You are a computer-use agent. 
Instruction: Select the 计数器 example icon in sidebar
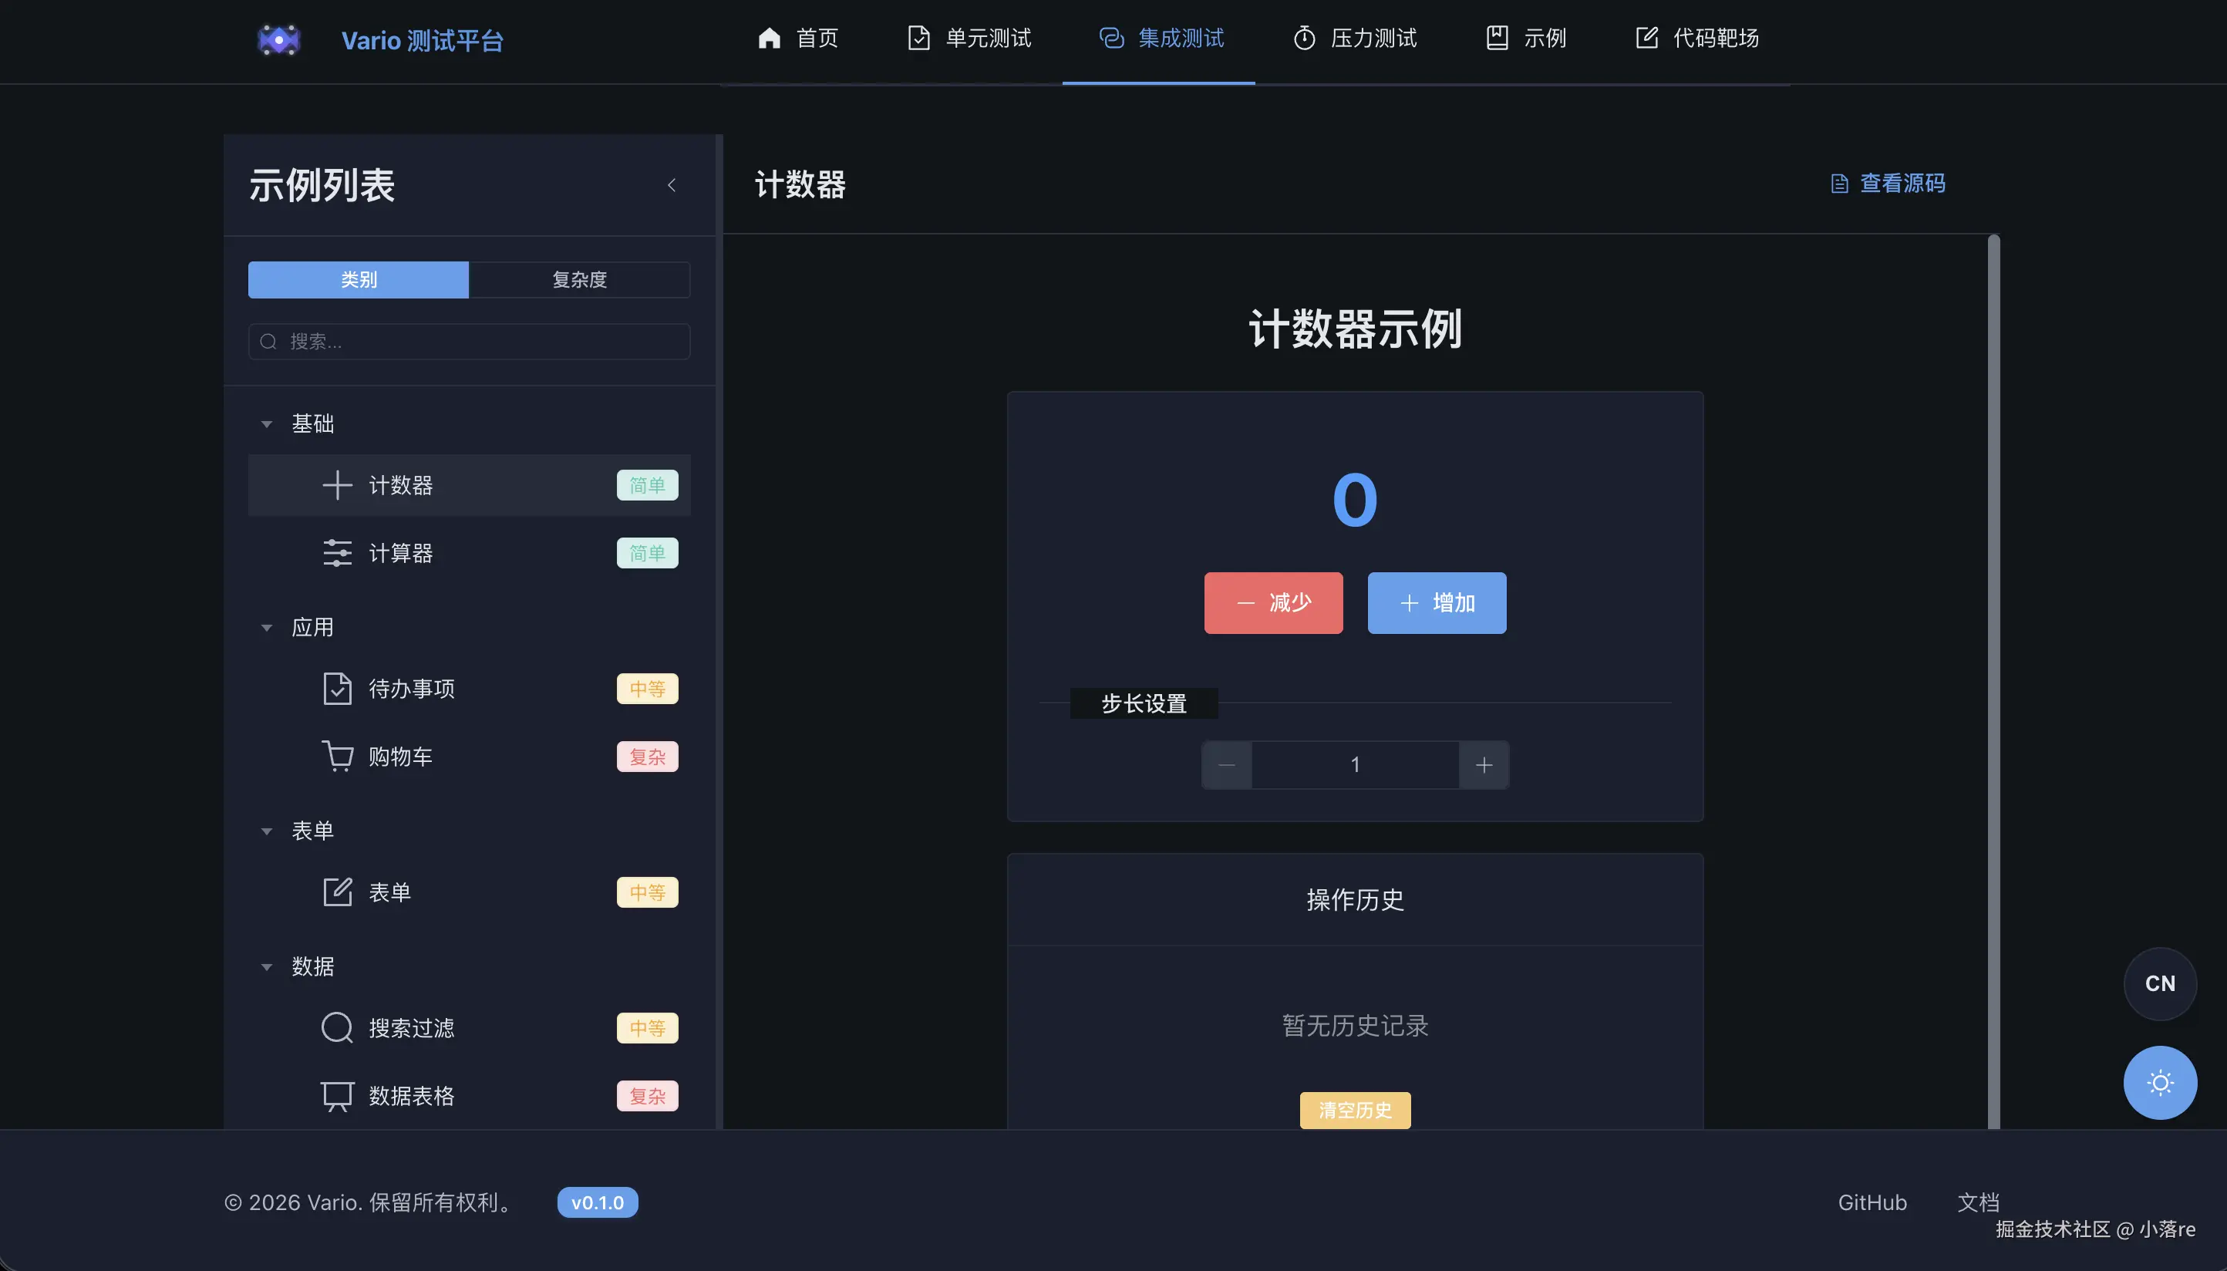click(338, 484)
